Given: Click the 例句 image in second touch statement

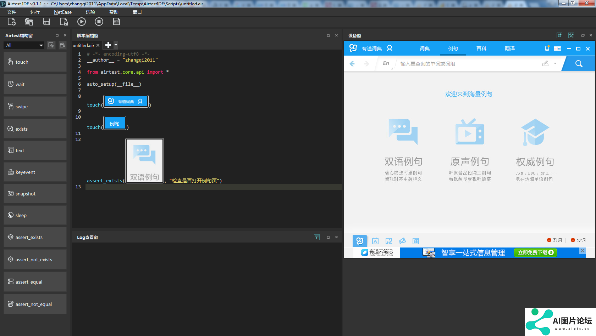Looking at the screenshot, I should (x=115, y=123).
